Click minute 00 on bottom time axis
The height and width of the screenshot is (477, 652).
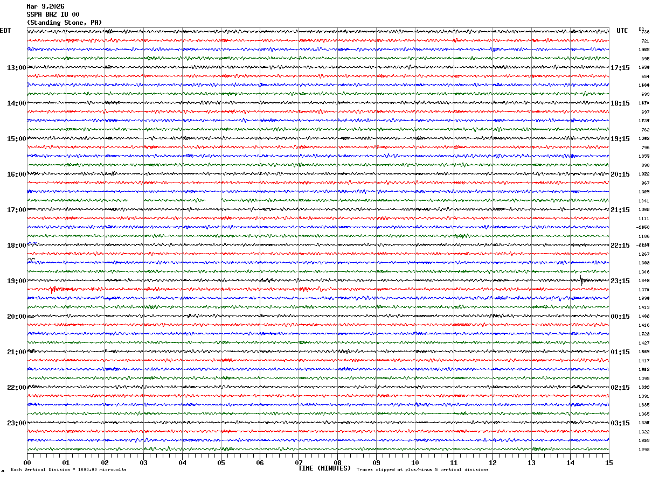pyautogui.click(x=27, y=462)
